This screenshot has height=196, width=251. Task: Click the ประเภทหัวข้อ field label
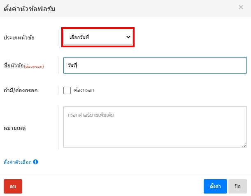[x=19, y=37]
